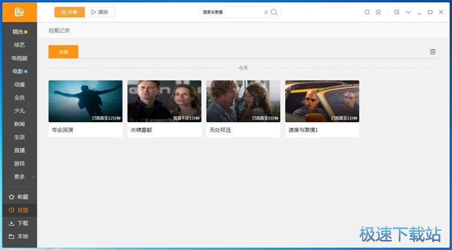Switch to the 播放 playback tab
Image resolution: width=452 pixels, height=250 pixels.
coord(100,12)
